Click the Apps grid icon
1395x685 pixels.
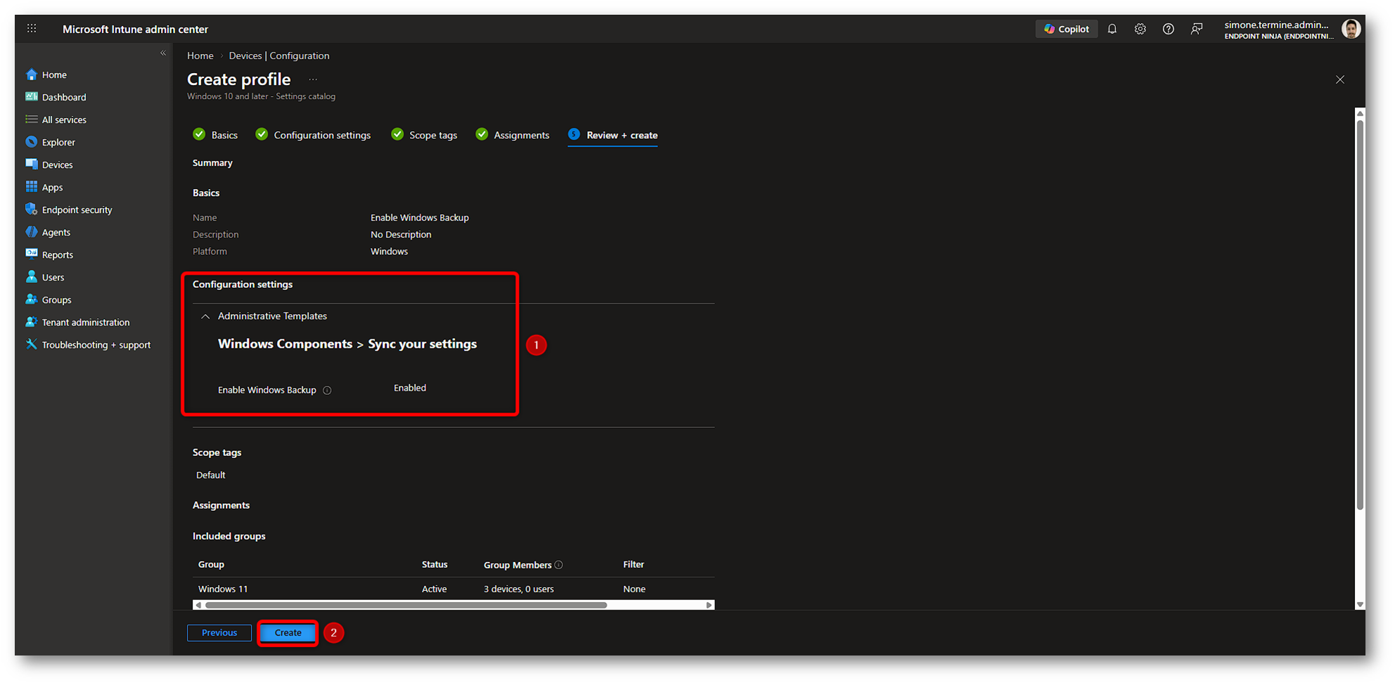tap(32, 187)
